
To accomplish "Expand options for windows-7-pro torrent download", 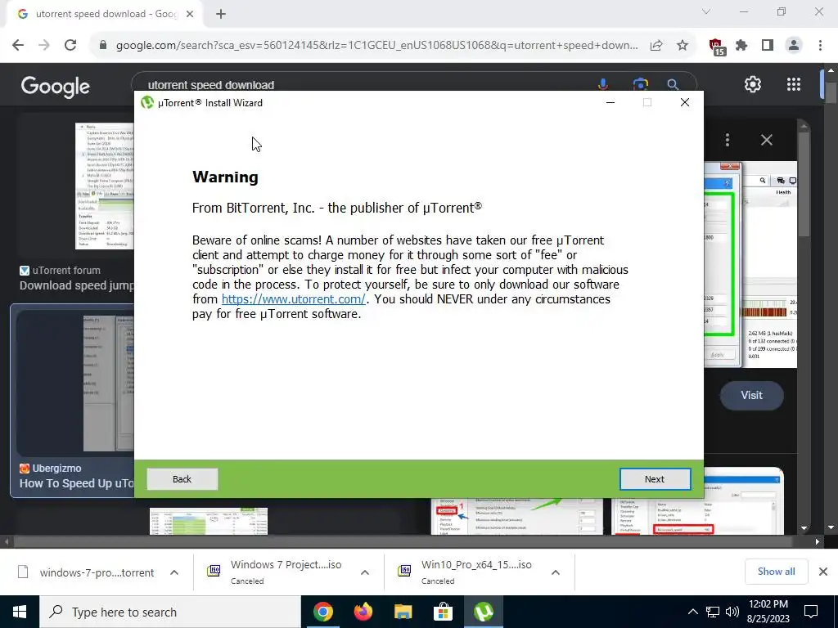I will (174, 572).
